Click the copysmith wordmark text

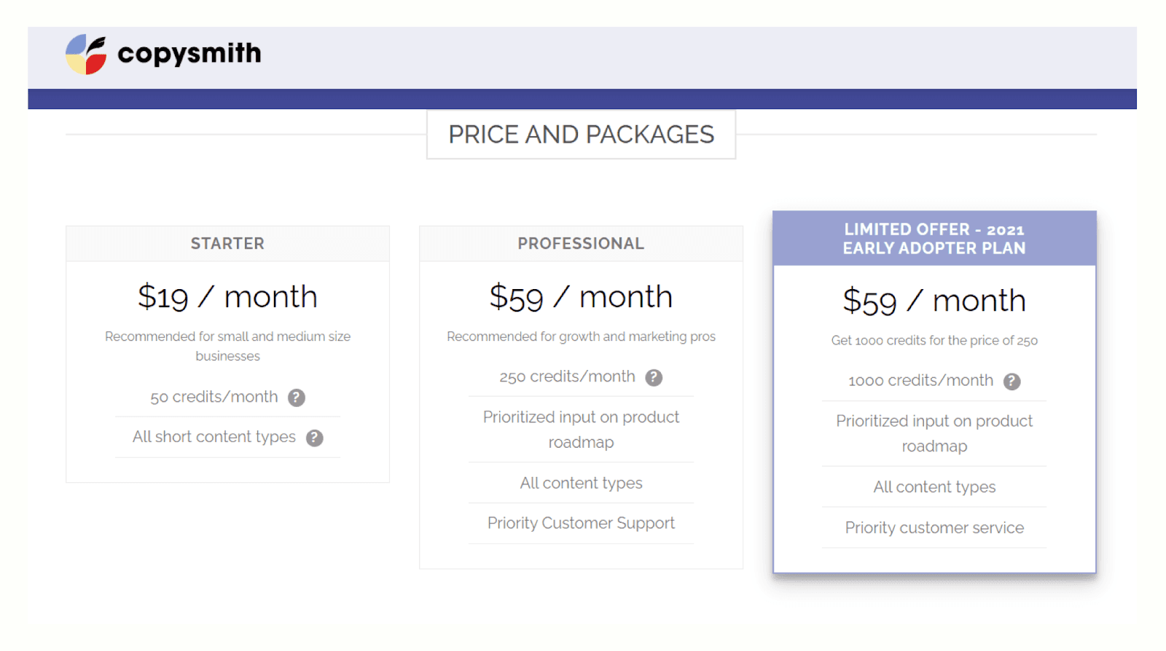pos(189,53)
